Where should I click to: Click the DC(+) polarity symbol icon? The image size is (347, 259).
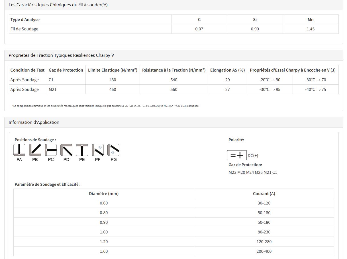click(237, 155)
